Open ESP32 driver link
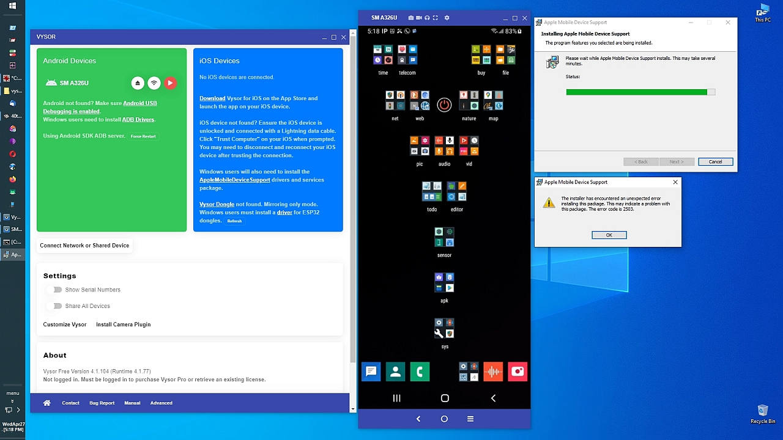The image size is (783, 440). [284, 213]
